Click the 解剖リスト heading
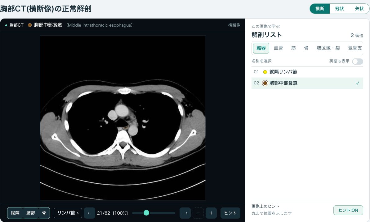The height and width of the screenshot is (222, 370). tap(267, 35)
